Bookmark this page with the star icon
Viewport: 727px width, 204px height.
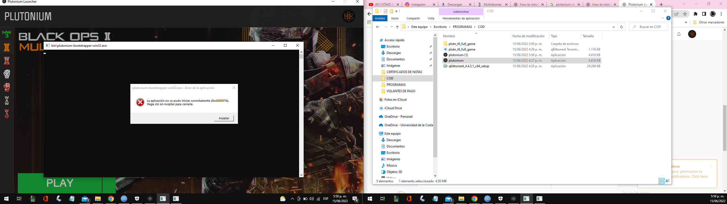[x=685, y=14]
